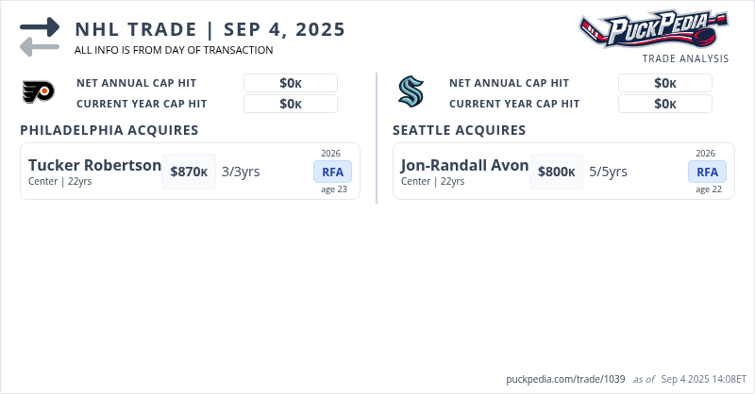Open Tucker Robertson's player name link

pos(95,165)
